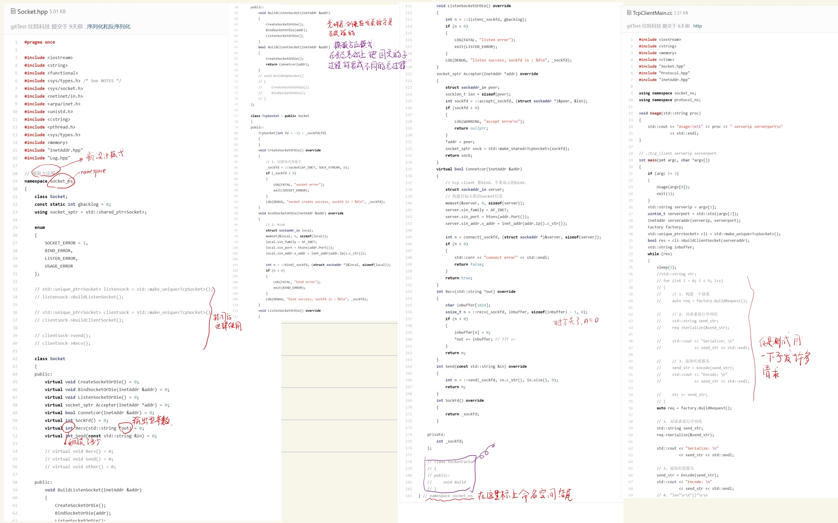Click the TcpClientMain.cc file icon
Viewport: 838px width, 523px height.
(629, 13)
